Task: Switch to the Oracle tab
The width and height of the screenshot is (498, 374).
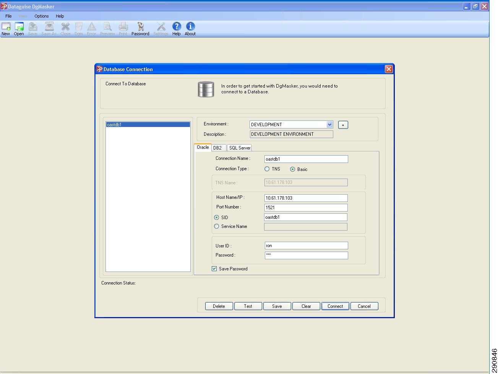Action: 203,147
